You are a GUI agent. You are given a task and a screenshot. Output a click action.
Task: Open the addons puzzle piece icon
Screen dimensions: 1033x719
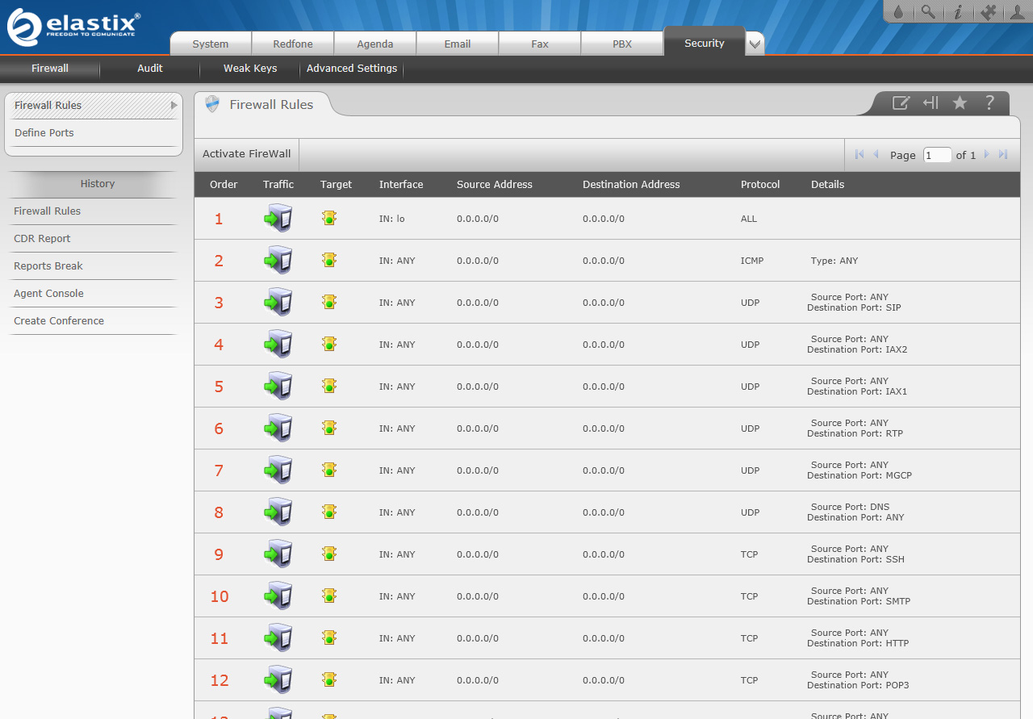pos(986,12)
